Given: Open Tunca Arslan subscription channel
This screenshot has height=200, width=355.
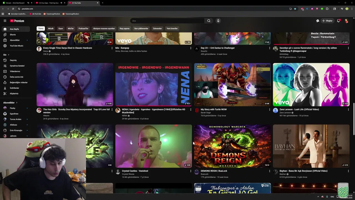Looking at the screenshot, I should [x=16, y=119].
